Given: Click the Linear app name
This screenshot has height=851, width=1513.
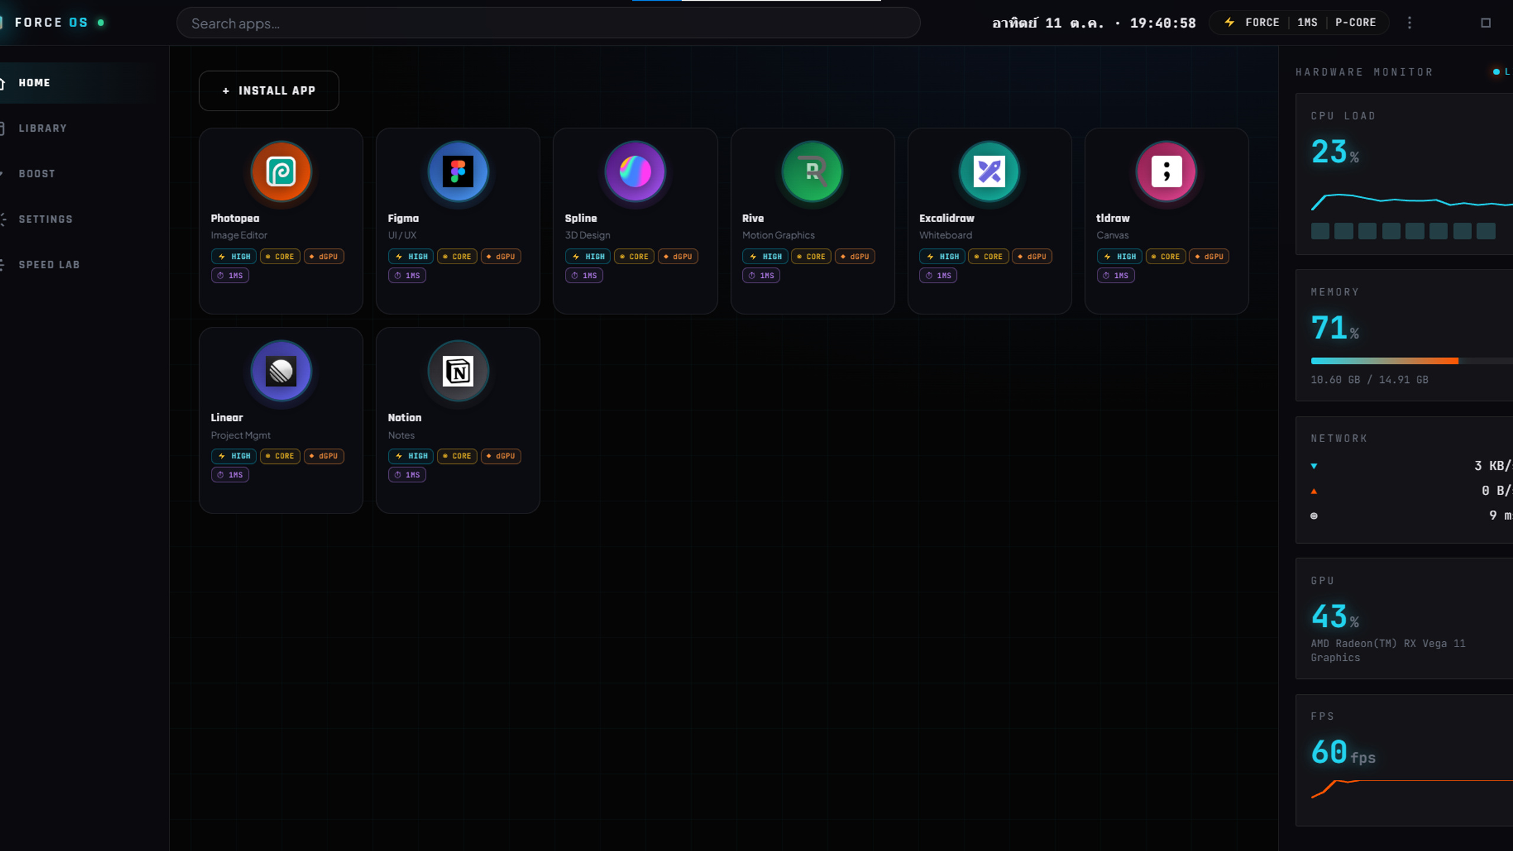Looking at the screenshot, I should click(227, 418).
